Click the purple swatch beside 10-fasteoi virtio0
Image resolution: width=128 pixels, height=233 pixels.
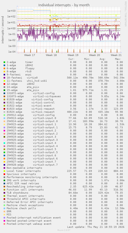click(4, 78)
